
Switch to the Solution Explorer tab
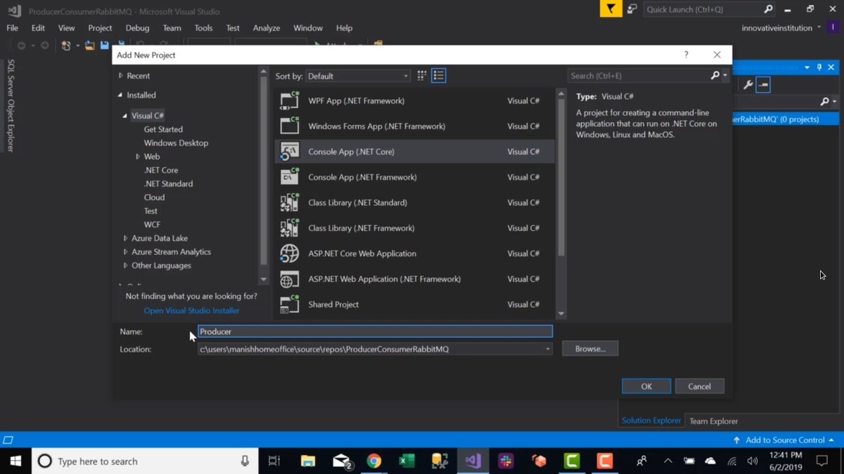[651, 421]
